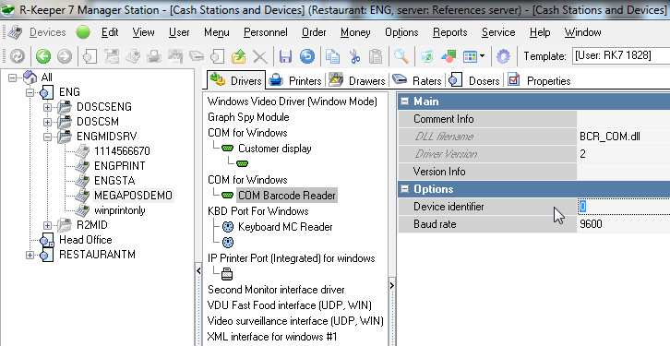This screenshot has height=346, width=670.
Task: Collapse the Options properties section
Action: (x=404, y=189)
